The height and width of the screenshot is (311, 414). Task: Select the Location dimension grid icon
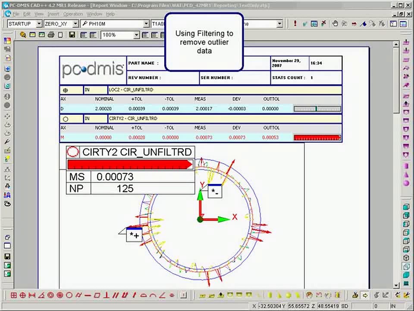tap(14, 295)
